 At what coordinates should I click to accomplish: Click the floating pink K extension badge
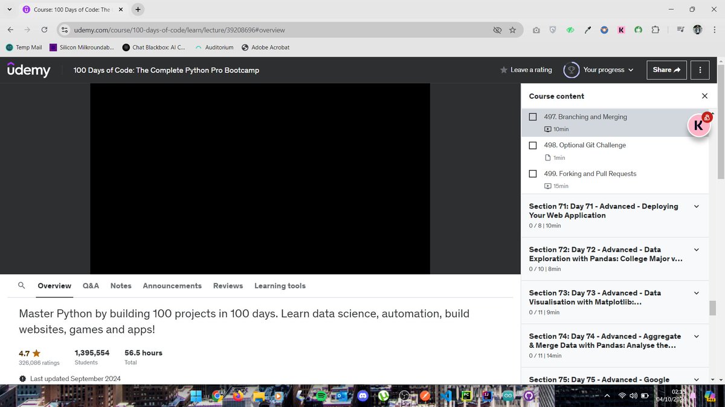699,125
